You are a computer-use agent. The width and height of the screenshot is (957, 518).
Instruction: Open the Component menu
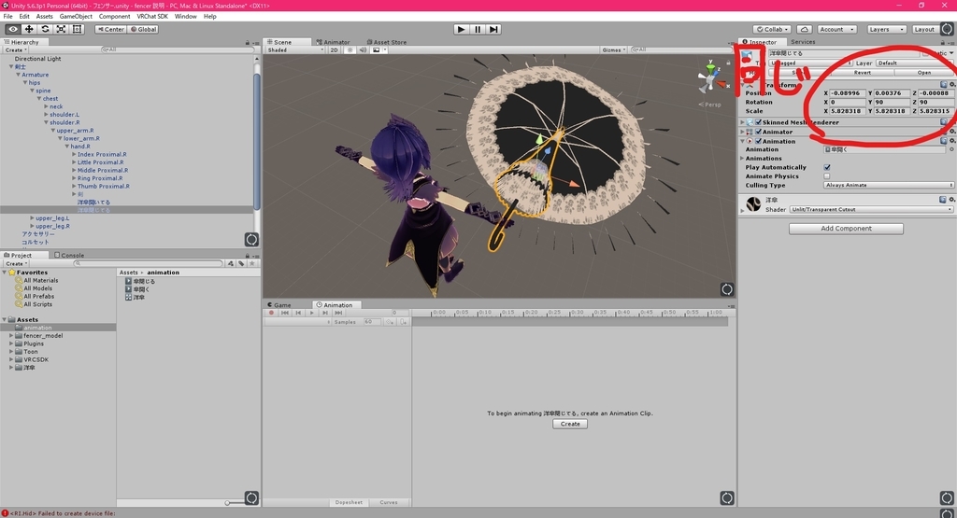click(x=114, y=17)
